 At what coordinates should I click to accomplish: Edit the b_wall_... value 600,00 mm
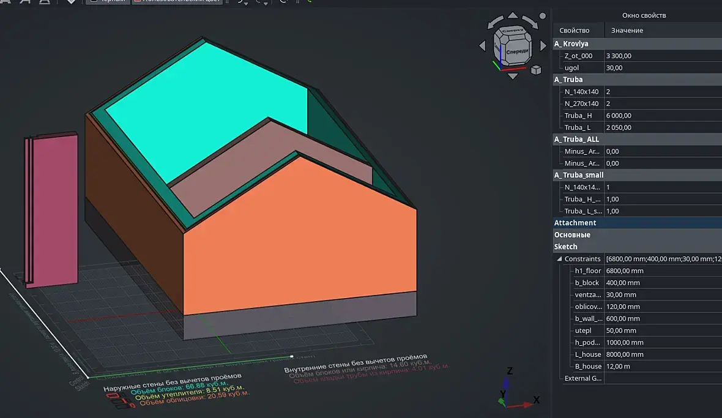(663, 319)
